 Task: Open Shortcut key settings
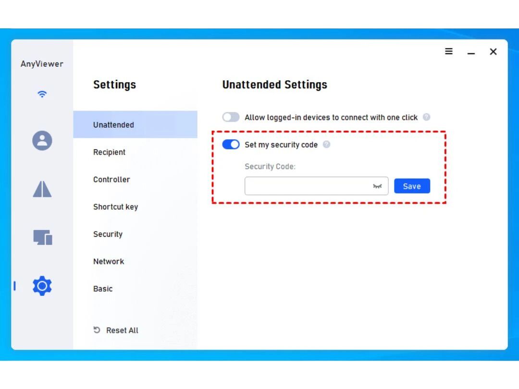[135, 207]
